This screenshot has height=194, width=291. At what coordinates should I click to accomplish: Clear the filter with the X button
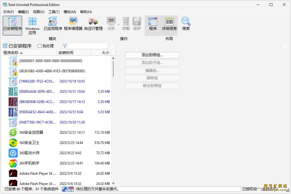[113, 46]
